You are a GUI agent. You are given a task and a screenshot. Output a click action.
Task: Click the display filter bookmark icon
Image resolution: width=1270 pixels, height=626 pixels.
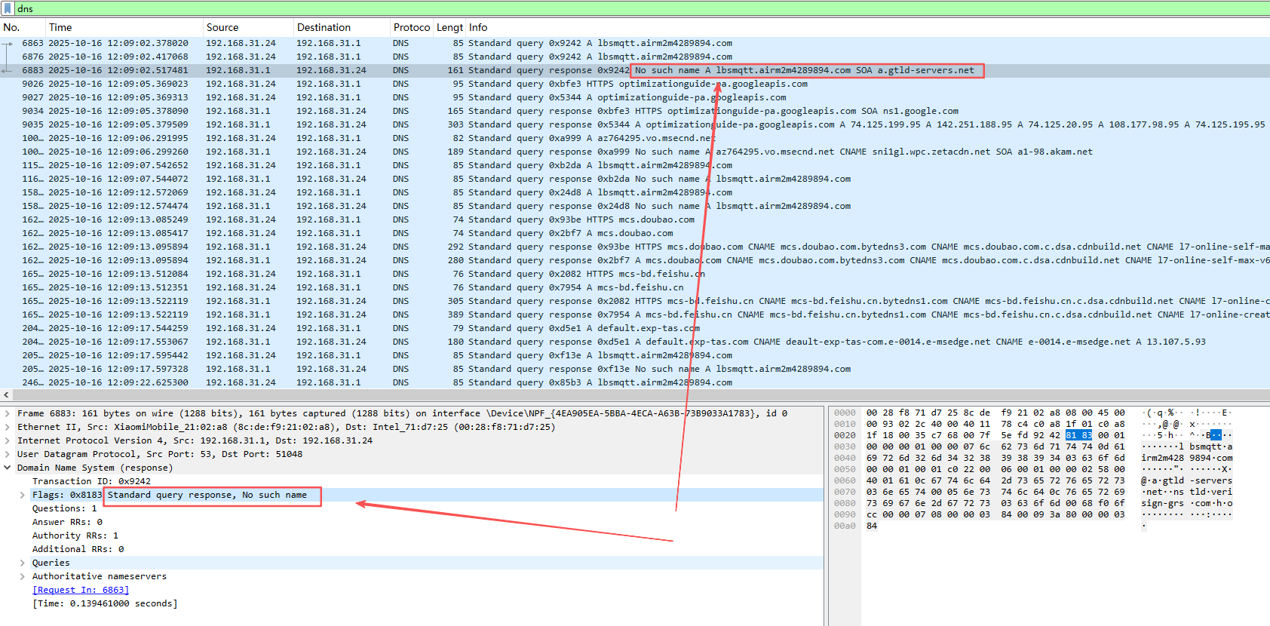pos(8,8)
